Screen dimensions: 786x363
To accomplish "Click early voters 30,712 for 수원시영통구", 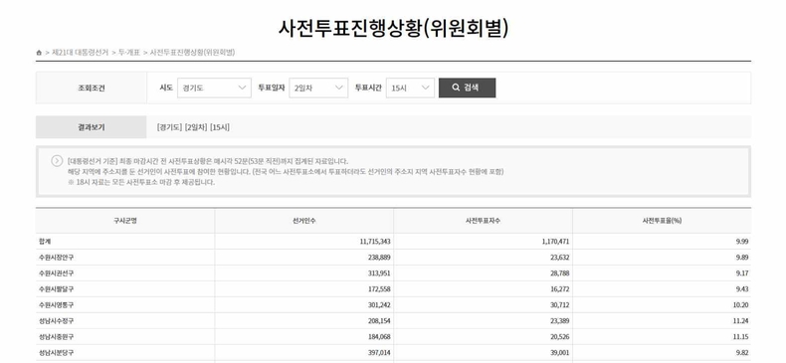I will [560, 305].
